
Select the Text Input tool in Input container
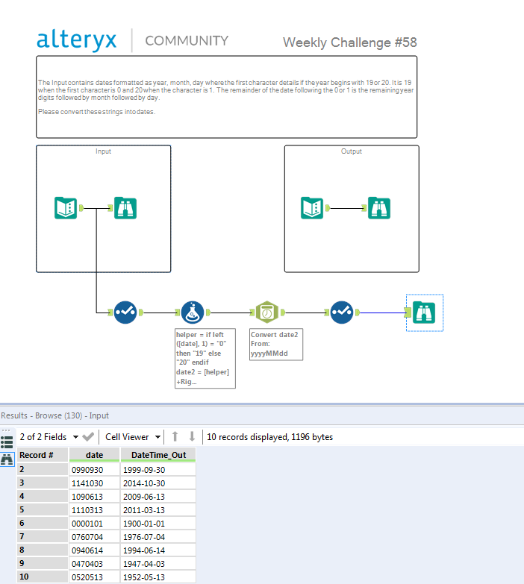point(66,208)
